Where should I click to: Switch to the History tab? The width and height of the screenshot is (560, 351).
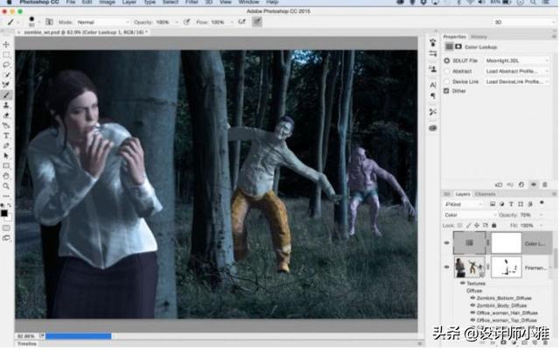coord(479,37)
